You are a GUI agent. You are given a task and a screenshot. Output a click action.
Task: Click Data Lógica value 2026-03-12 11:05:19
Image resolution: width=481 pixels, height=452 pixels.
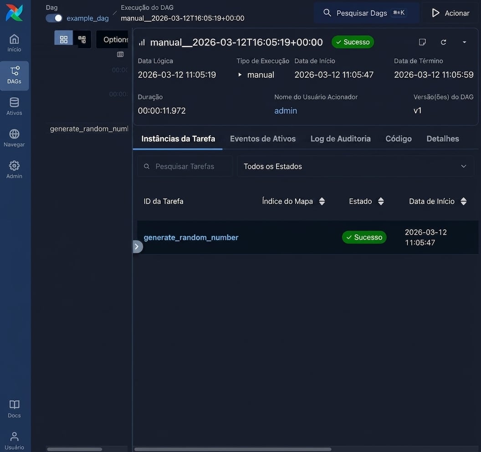(177, 75)
